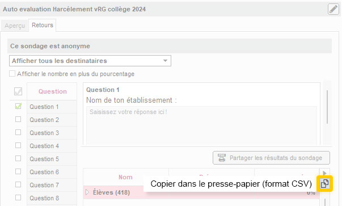Image resolution: width=342 pixels, height=206 pixels.
Task: Copy results to clipboard as CSV
Action: coord(324,183)
